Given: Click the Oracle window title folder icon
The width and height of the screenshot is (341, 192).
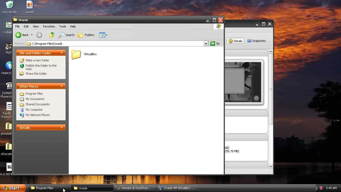Looking at the screenshot, I should (15, 20).
